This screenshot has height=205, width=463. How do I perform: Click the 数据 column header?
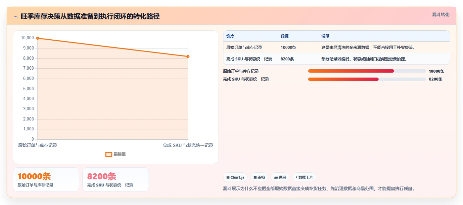pyautogui.click(x=285, y=36)
